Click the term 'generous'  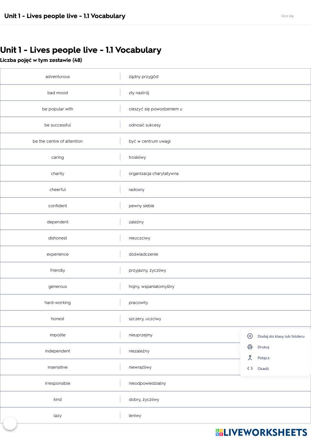[x=58, y=286]
